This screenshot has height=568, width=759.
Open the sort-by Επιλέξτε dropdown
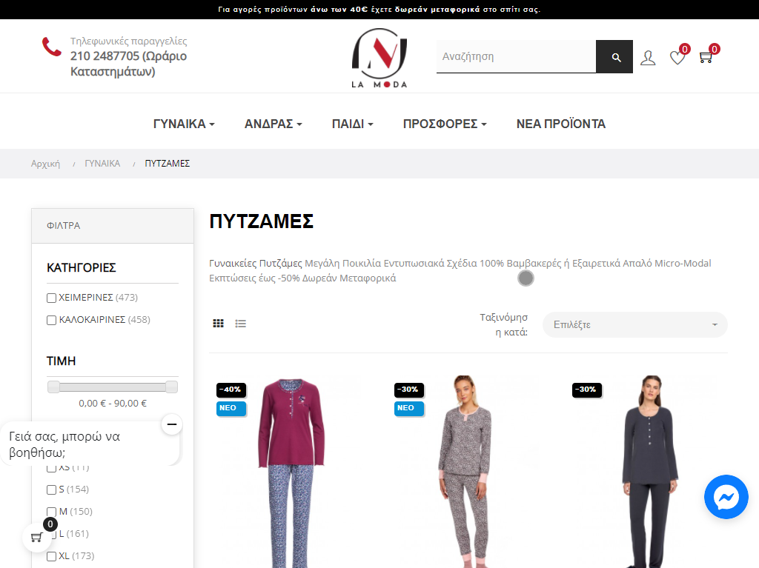[634, 324]
